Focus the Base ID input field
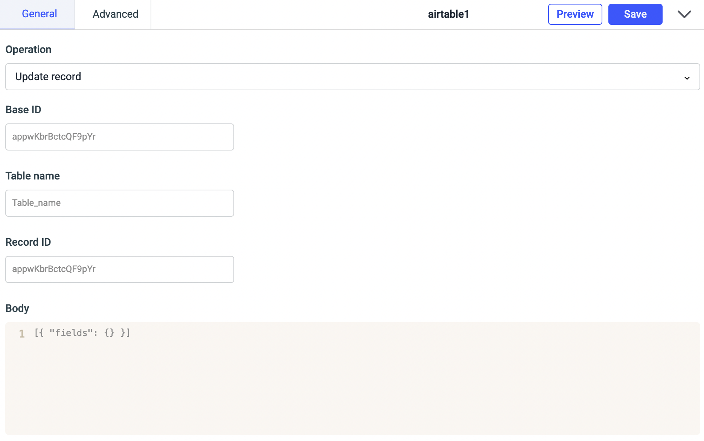The image size is (704, 441). 119,137
